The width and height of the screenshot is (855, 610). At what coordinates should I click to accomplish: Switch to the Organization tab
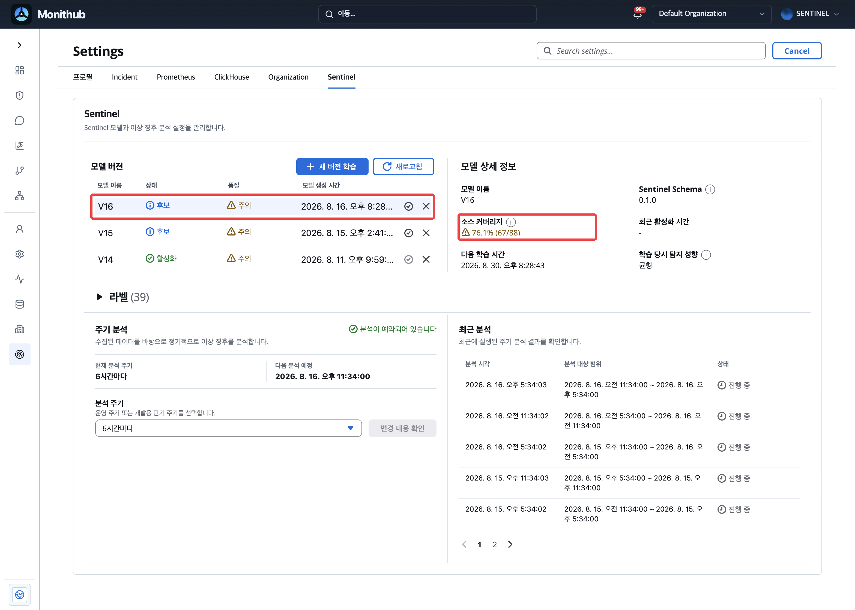click(x=288, y=77)
